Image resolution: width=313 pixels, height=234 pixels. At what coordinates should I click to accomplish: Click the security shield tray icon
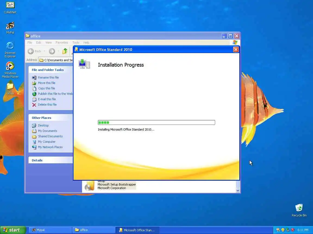click(x=283, y=230)
